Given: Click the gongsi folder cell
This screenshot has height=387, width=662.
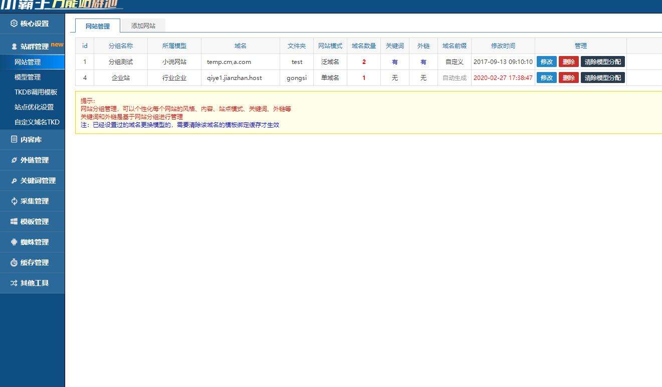Looking at the screenshot, I should click(x=297, y=77).
